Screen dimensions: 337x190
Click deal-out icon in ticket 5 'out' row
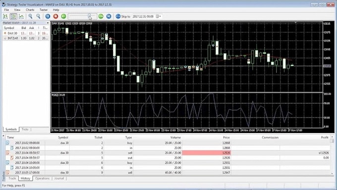click(12, 158)
